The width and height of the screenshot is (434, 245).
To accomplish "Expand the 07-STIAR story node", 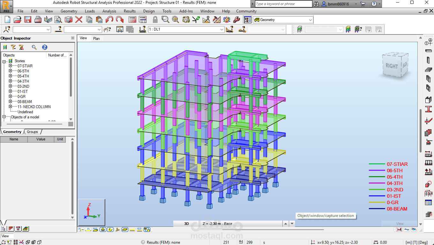I will (x=10, y=66).
